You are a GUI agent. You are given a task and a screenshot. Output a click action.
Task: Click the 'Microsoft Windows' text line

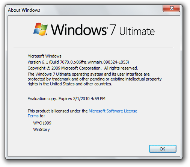pos(44,56)
